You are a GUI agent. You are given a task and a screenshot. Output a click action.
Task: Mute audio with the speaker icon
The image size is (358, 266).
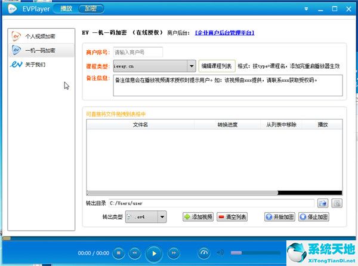(220, 253)
